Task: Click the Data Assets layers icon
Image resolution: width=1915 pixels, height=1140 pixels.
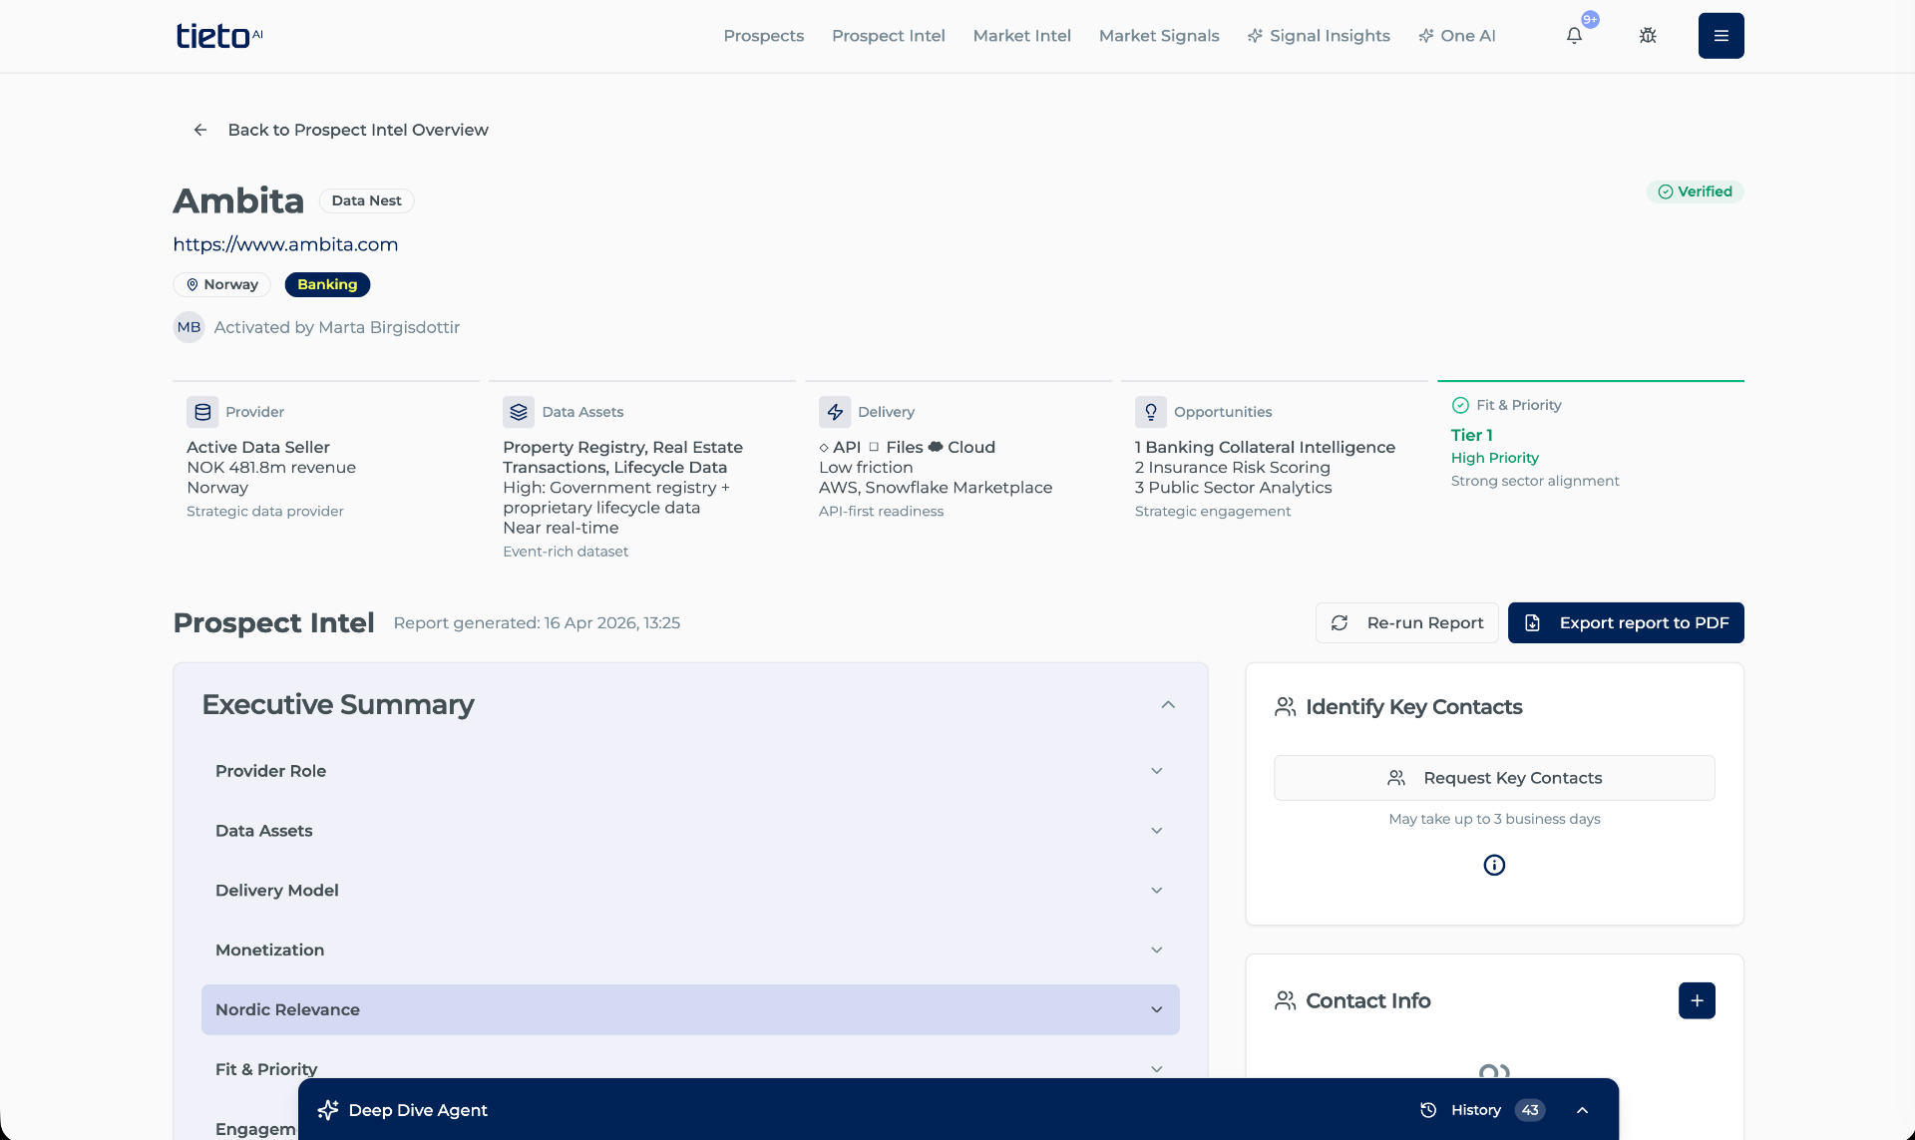Action: [x=519, y=412]
